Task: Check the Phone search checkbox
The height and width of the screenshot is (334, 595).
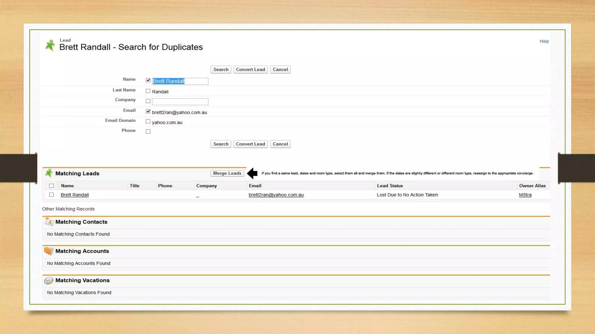Action: click(148, 132)
